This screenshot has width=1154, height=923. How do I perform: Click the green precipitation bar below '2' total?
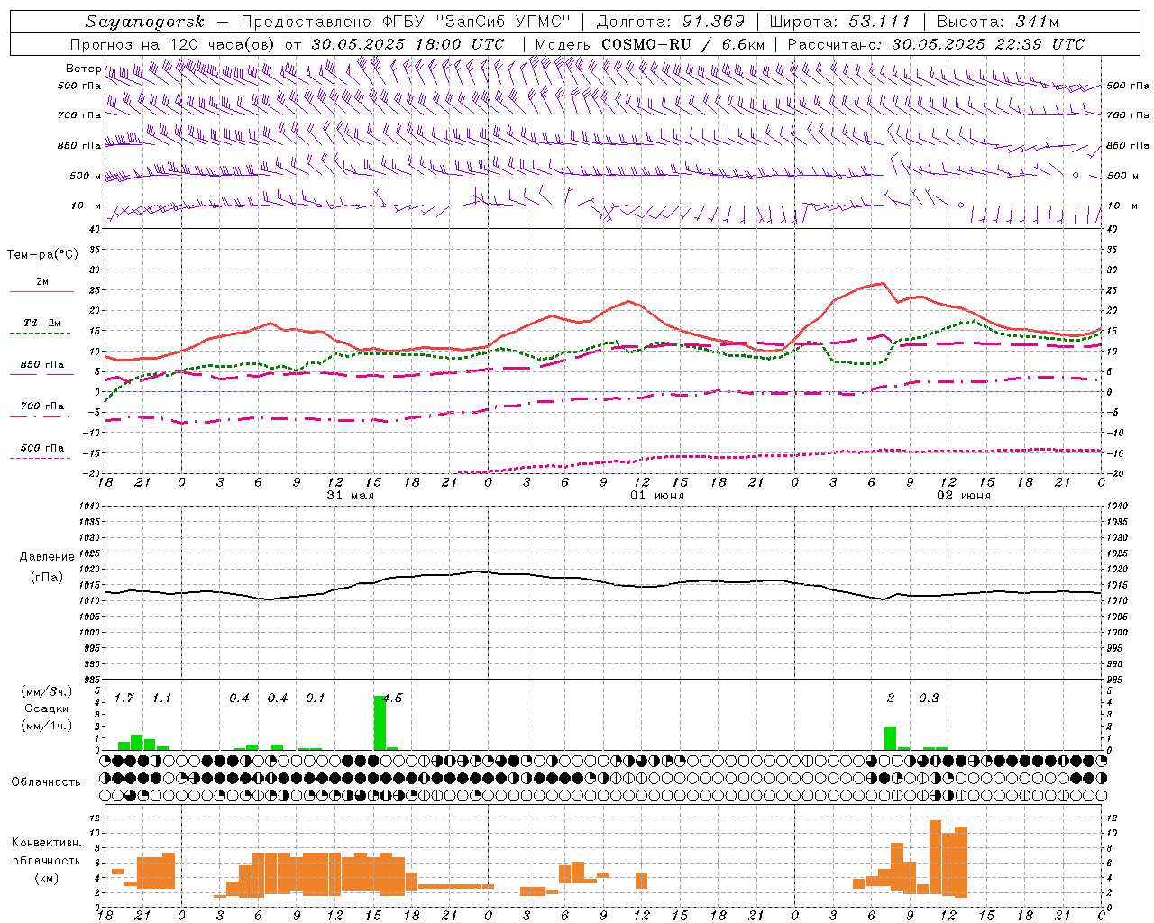tap(890, 737)
